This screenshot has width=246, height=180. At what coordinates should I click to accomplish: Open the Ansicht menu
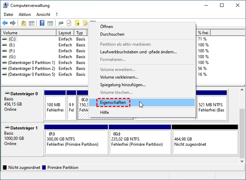click(x=43, y=15)
